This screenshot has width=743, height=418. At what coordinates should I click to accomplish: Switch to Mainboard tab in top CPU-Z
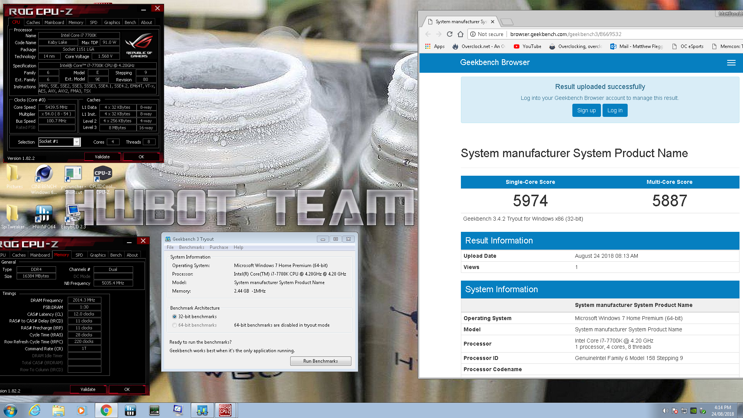[54, 22]
